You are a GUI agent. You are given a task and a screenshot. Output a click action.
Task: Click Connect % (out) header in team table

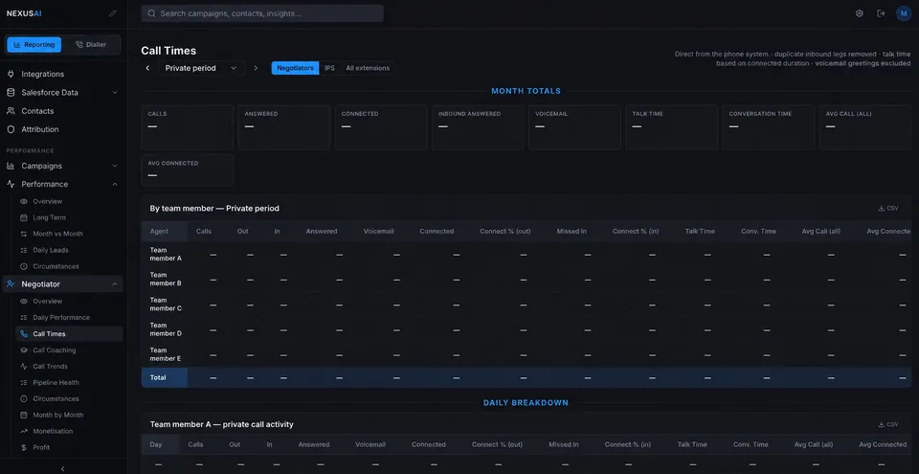point(505,231)
